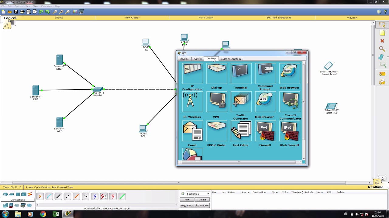Screen dimensions: 389x218
Task: Click Fast Forward Time
Action: click(63, 187)
